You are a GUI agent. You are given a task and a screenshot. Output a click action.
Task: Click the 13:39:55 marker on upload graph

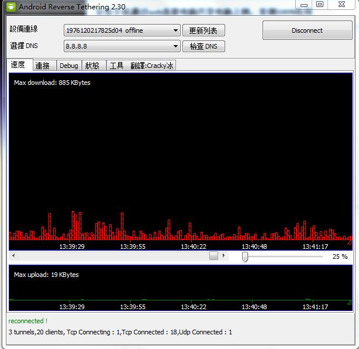click(133, 307)
